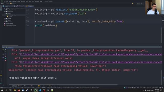The height and width of the screenshot is (92, 164).
Task: Open Windows notification center icon
Action: (161, 90)
